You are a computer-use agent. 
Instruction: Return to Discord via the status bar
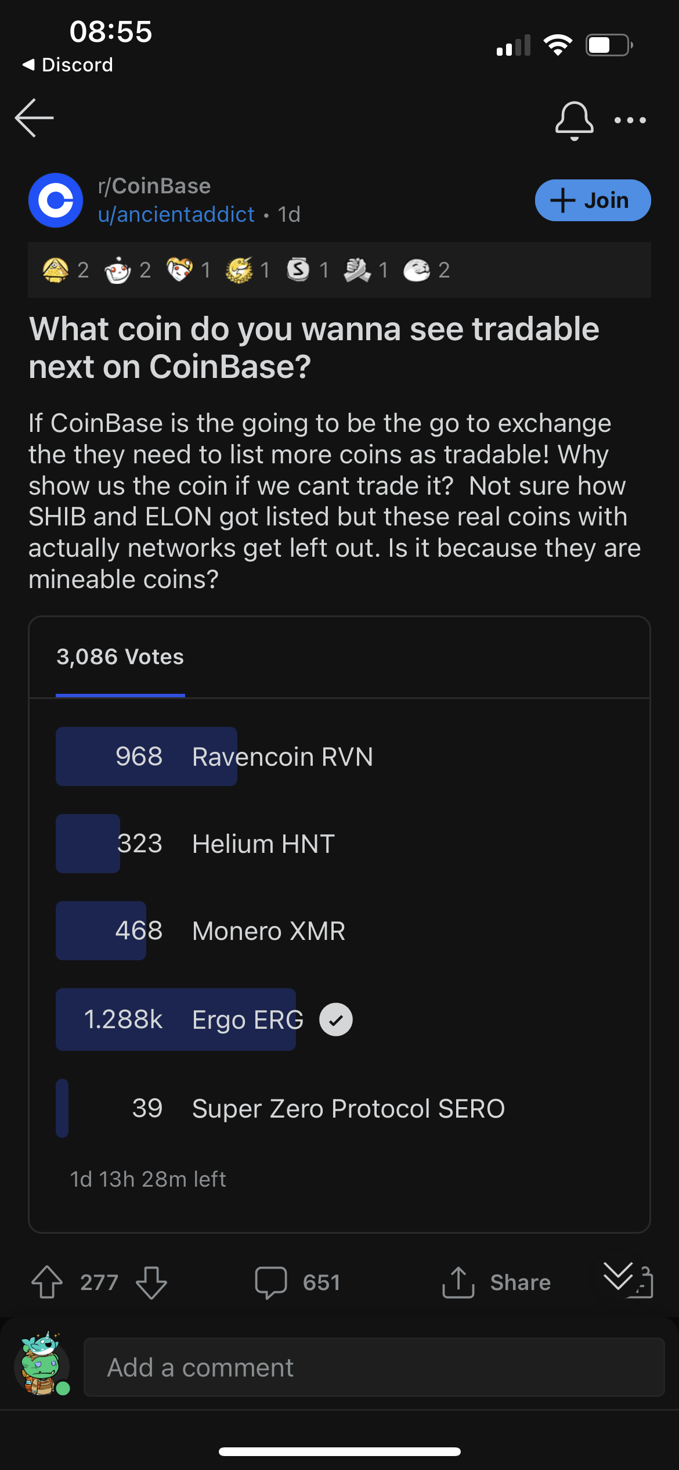click(x=66, y=64)
